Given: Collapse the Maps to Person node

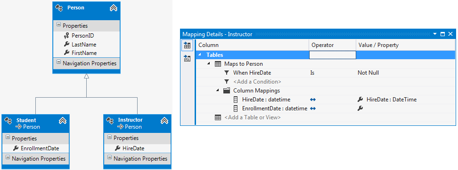Looking at the screenshot, I should pos(209,64).
